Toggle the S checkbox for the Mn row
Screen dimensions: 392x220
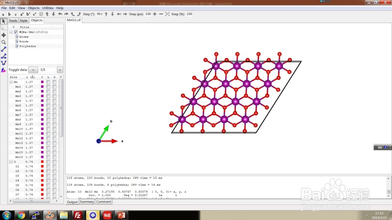[54, 82]
